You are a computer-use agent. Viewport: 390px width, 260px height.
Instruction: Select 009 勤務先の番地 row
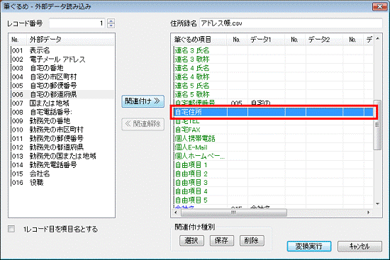pyautogui.click(x=62, y=121)
